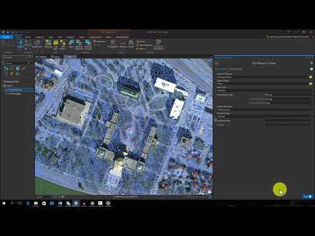Browse for Output Raster folder icon

click(311, 83)
